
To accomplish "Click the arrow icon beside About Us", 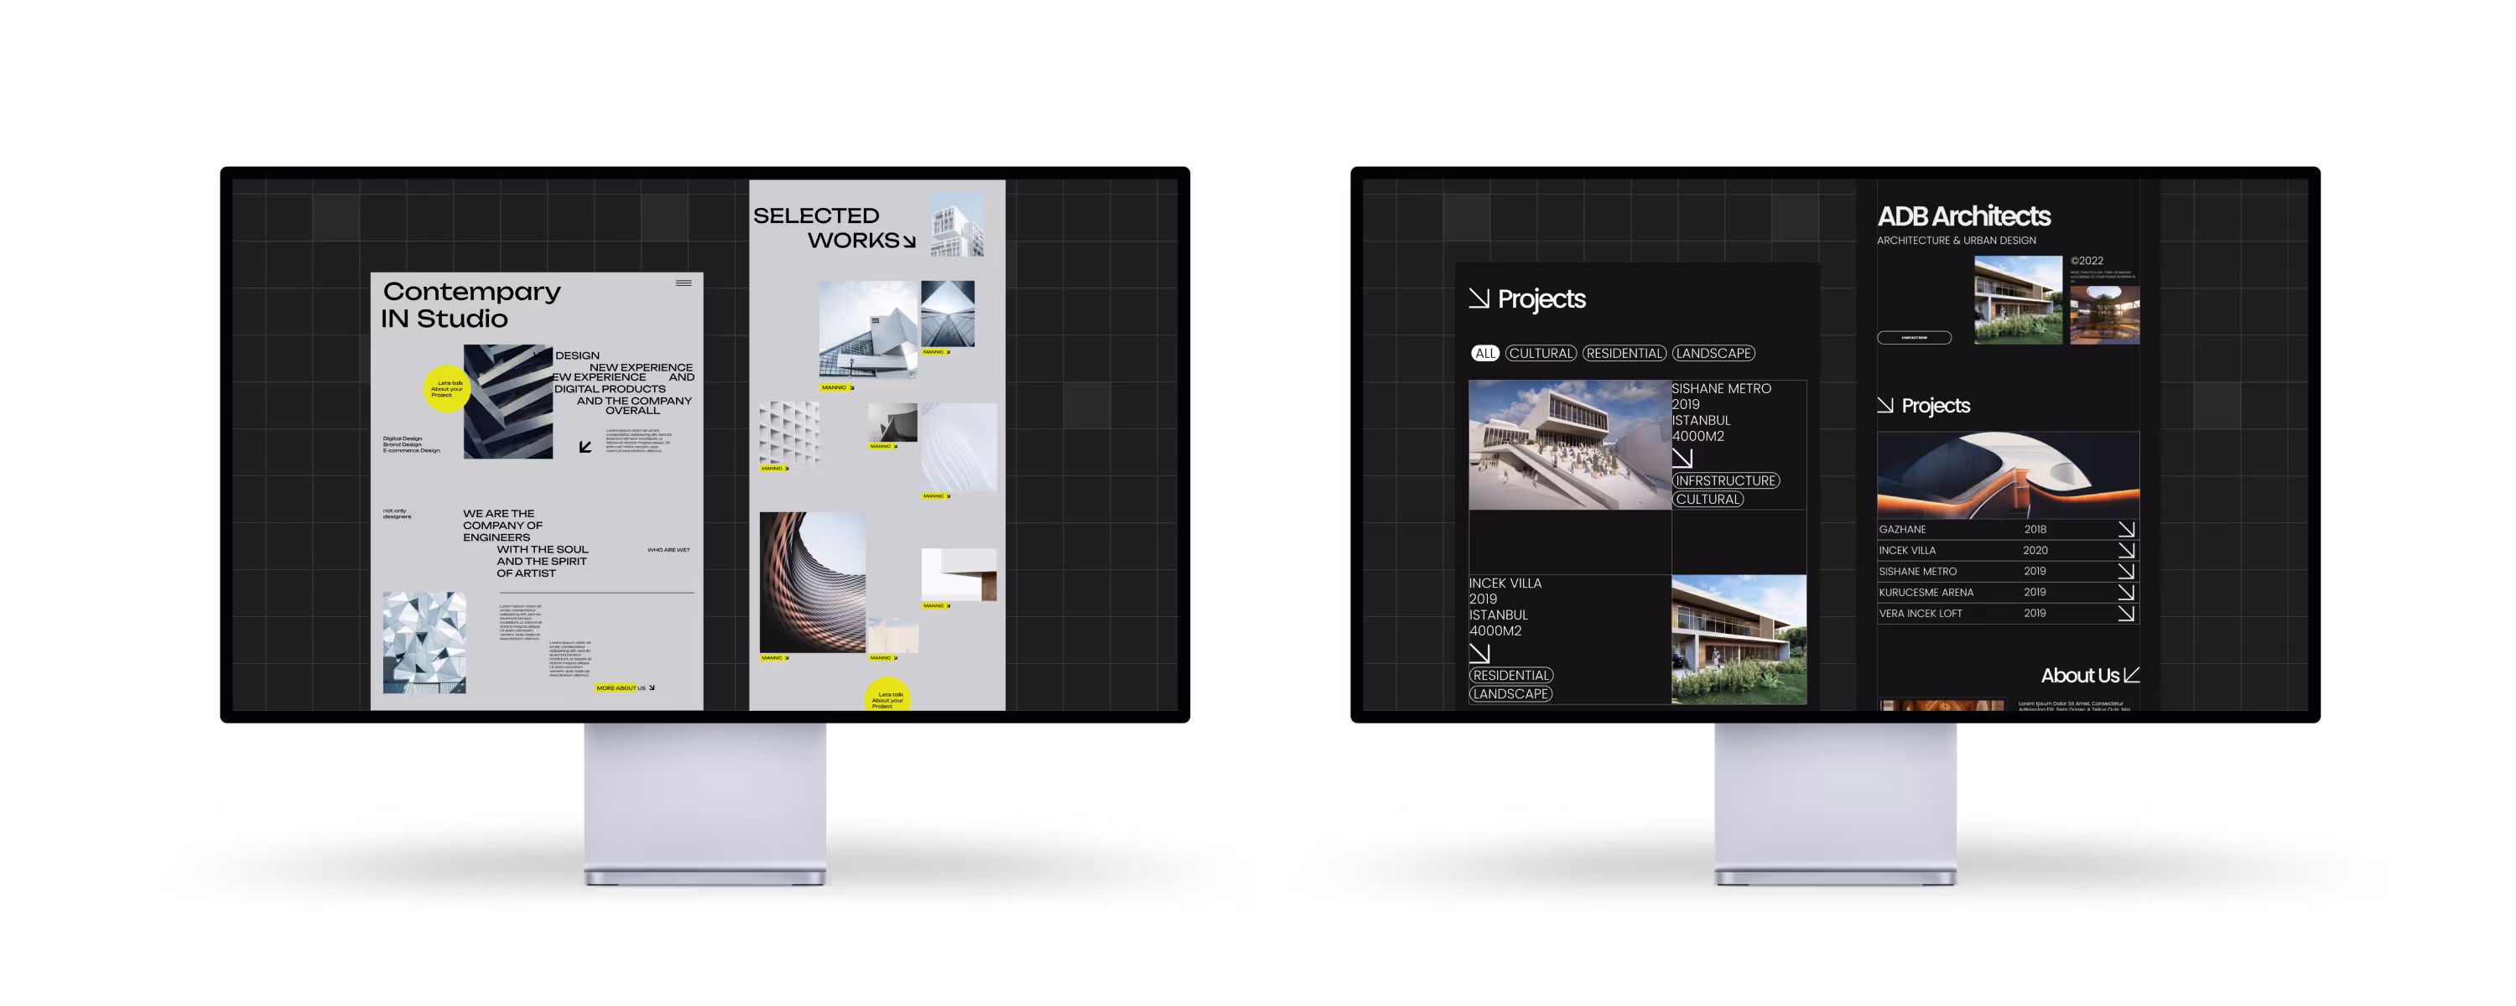I will pyautogui.click(x=2132, y=675).
